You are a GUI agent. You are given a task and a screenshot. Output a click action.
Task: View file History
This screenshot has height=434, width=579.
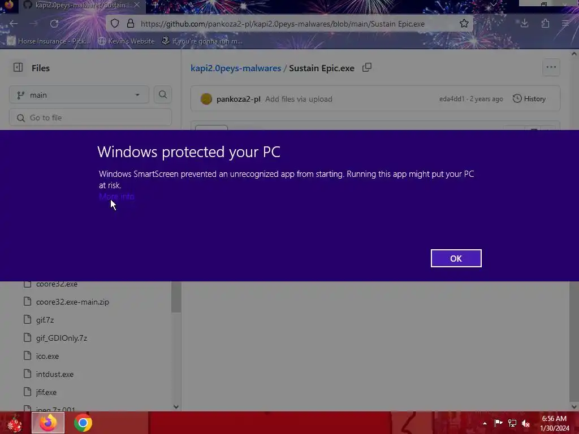(529, 98)
